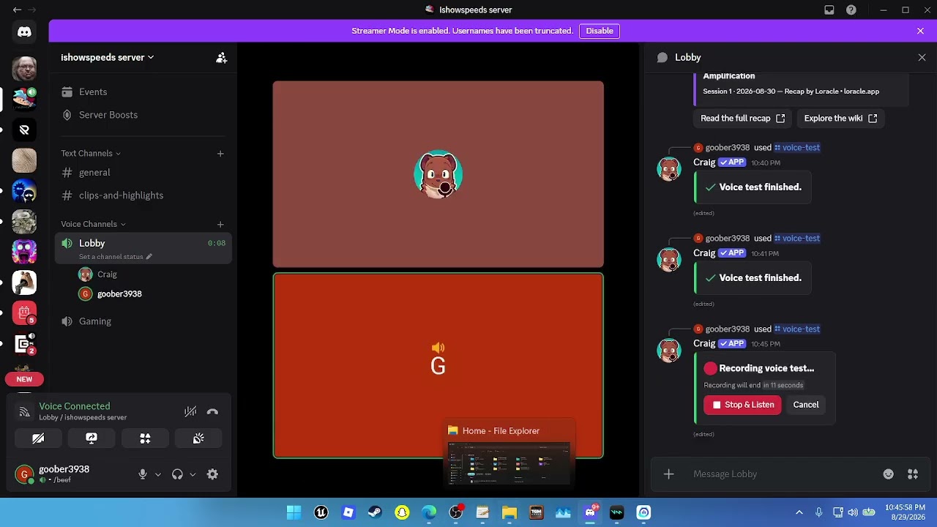The width and height of the screenshot is (937, 527).
Task: Open the ishowspeeds server dropdown menu
Action: [x=108, y=57]
